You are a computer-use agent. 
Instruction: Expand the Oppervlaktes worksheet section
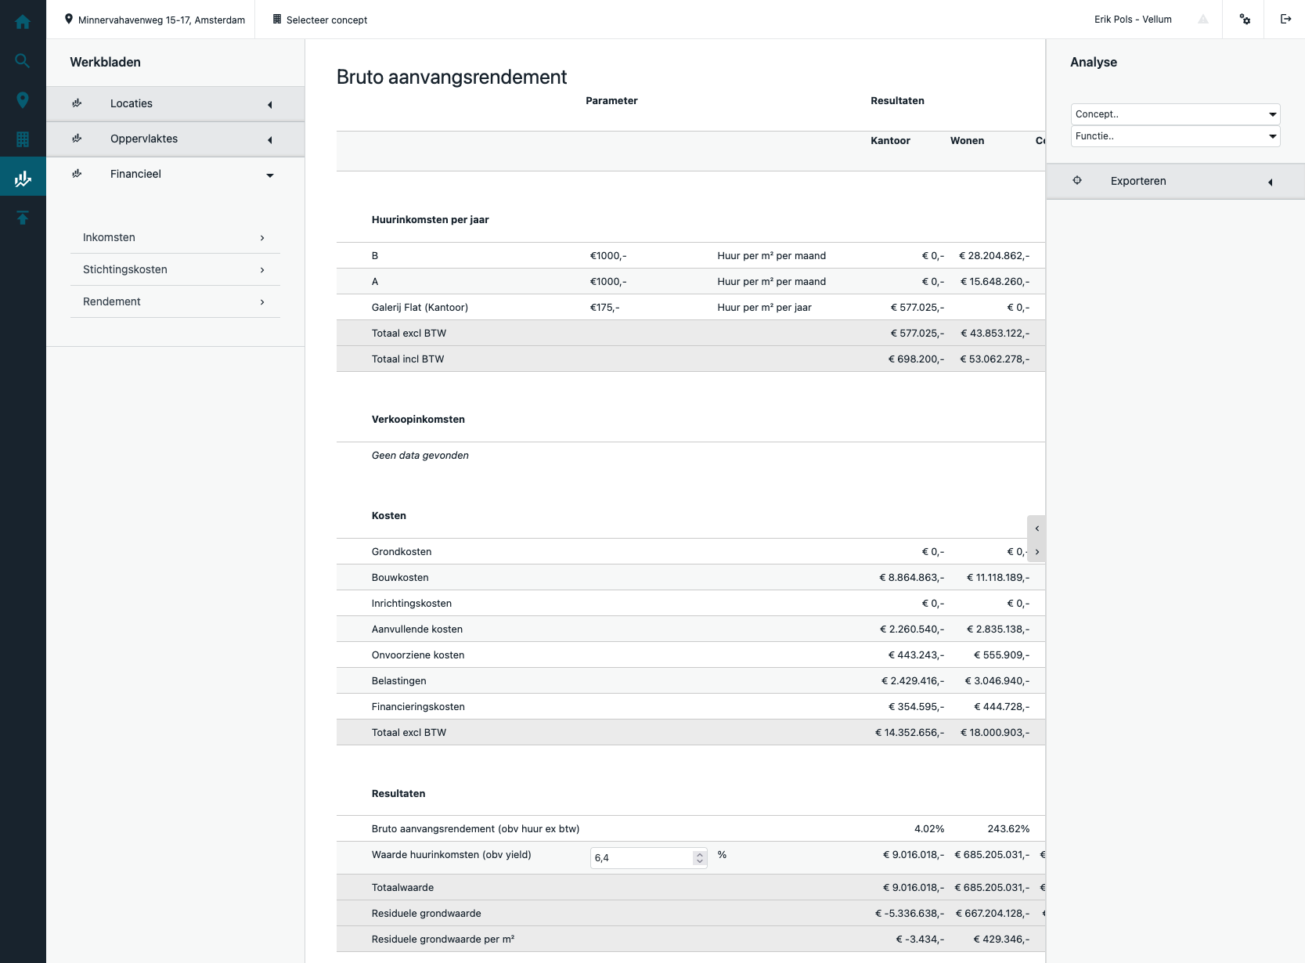pyautogui.click(x=175, y=139)
